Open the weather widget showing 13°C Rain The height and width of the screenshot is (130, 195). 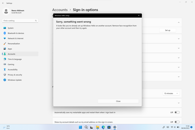point(6,127)
